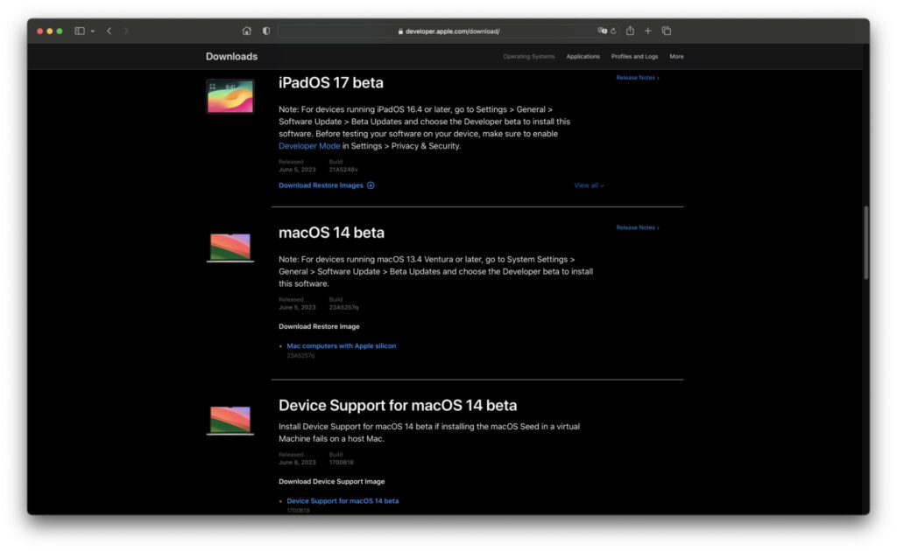Open the Privacy Report shield icon

(x=265, y=31)
